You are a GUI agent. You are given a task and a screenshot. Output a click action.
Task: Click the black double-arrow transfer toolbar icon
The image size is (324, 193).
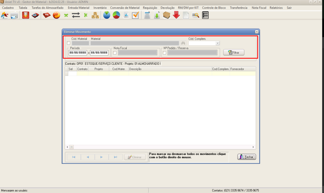point(76,15)
